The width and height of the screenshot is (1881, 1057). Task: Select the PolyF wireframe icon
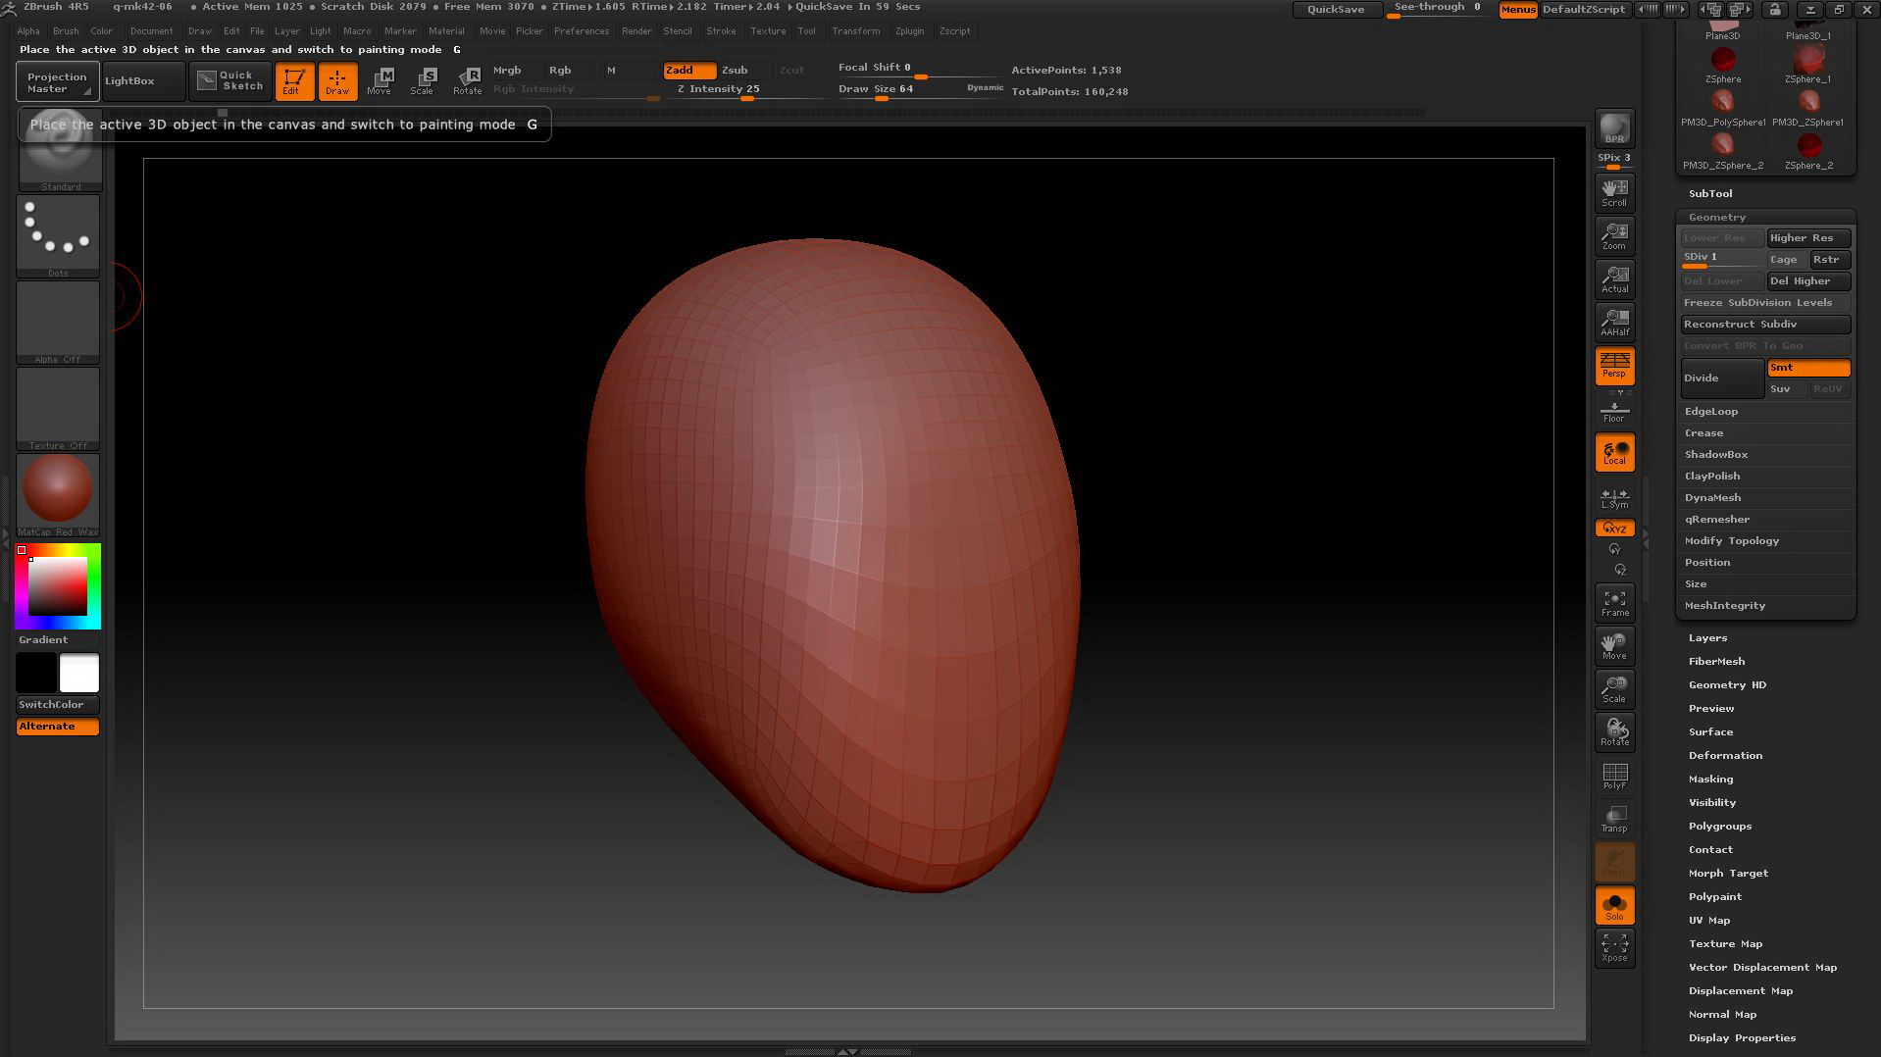pyautogui.click(x=1614, y=776)
